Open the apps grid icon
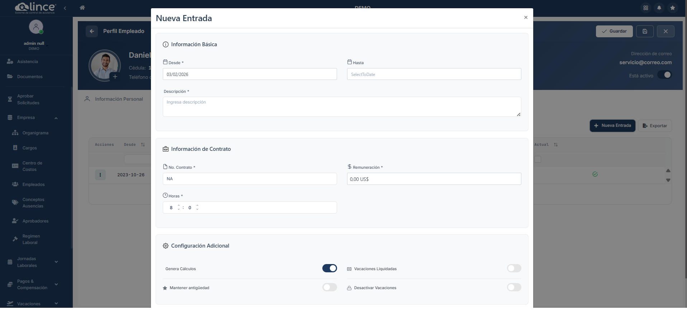This screenshot has height=311, width=687. 646,8
